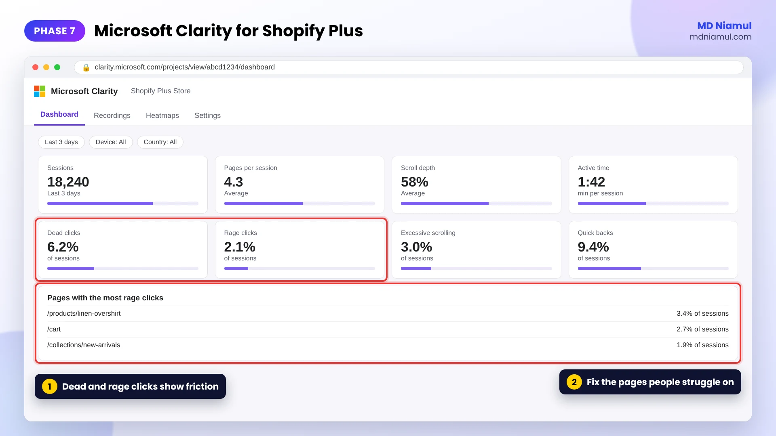The width and height of the screenshot is (776, 436).
Task: Click the Microsoft Clarity title text
Action: [84, 91]
